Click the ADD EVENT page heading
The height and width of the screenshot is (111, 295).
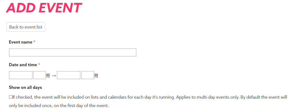pyautogui.click(x=44, y=8)
